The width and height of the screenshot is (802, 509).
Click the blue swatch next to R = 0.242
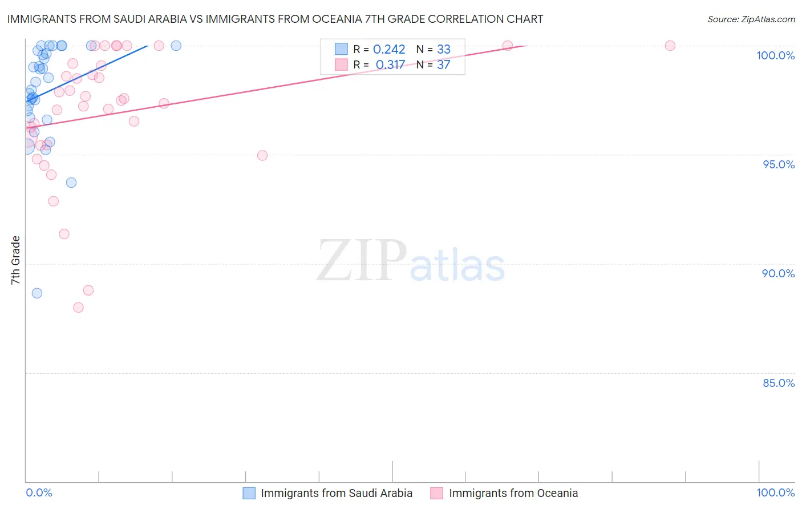click(341, 49)
